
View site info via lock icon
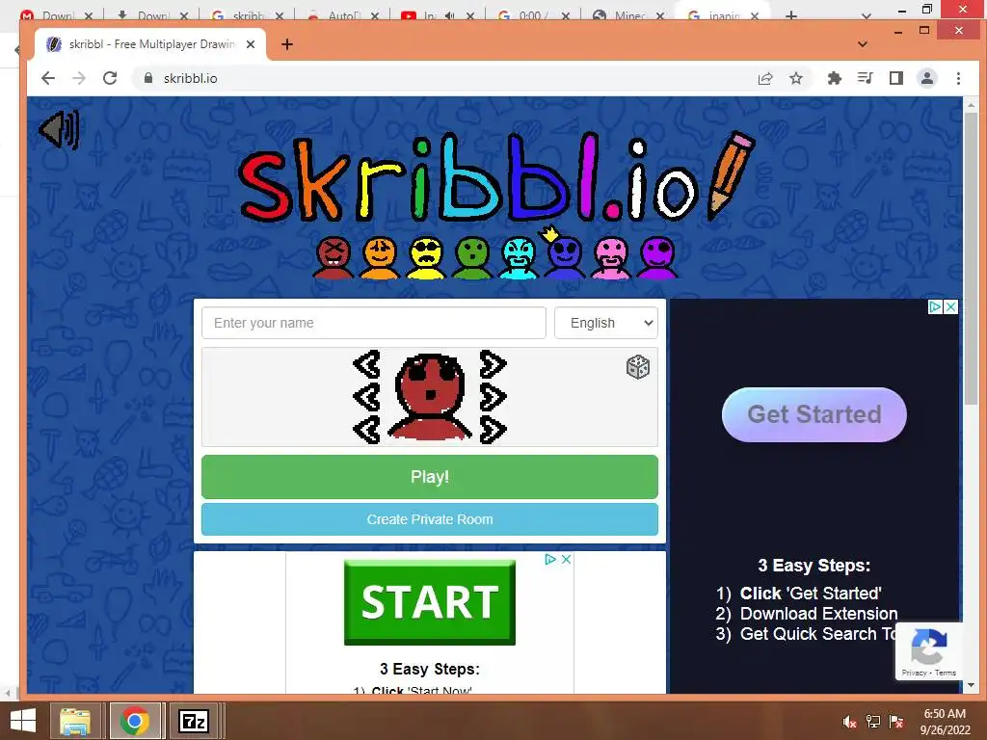click(x=148, y=78)
